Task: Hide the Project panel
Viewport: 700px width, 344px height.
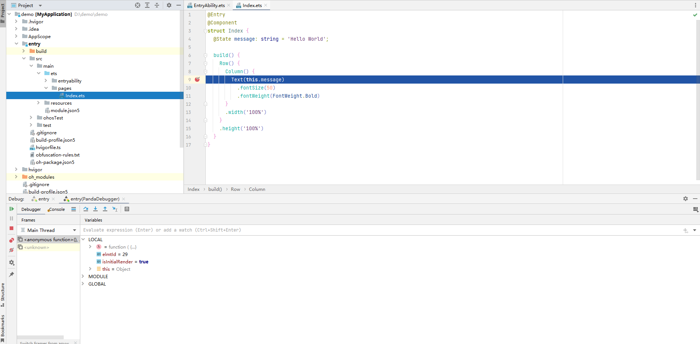Action: click(179, 5)
